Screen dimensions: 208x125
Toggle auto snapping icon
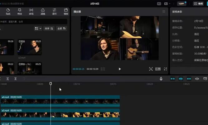pyautogui.click(x=181, y=79)
